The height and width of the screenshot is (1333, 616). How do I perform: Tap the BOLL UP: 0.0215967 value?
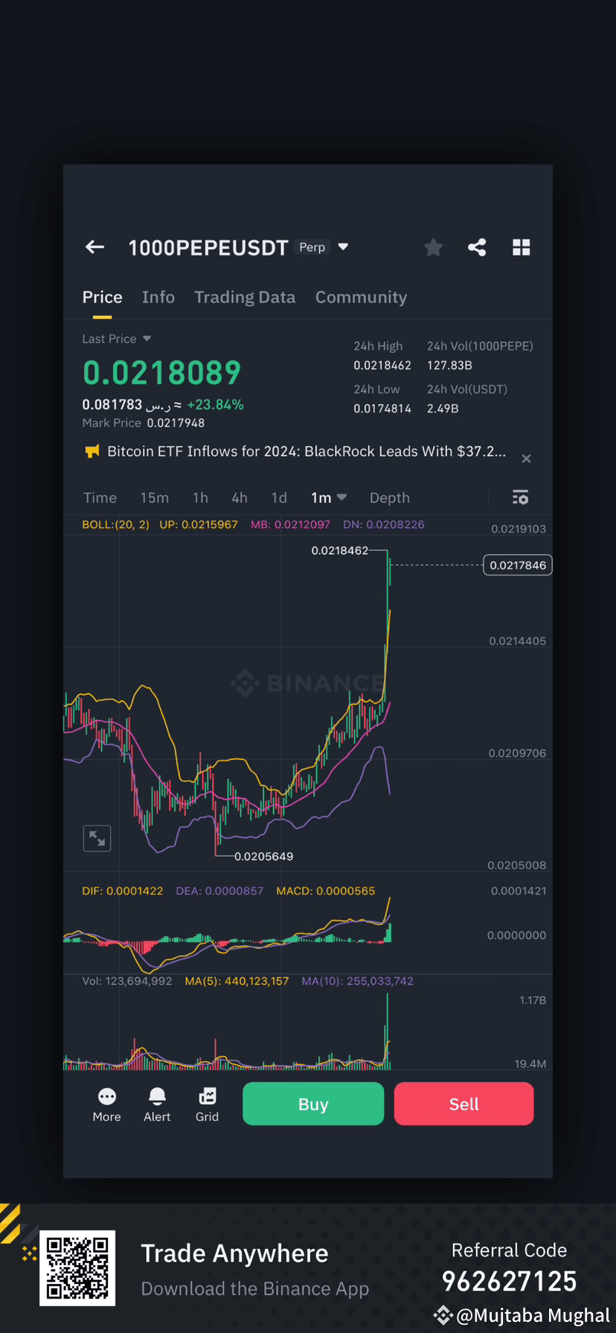point(199,524)
